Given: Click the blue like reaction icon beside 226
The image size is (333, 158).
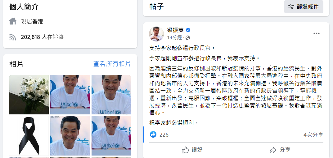Looking at the screenshot, I should click(153, 134).
